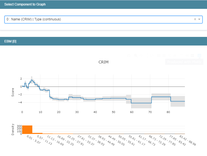Click the 'EBM [0]' panel header
207x156 pixels.
pos(10,41)
